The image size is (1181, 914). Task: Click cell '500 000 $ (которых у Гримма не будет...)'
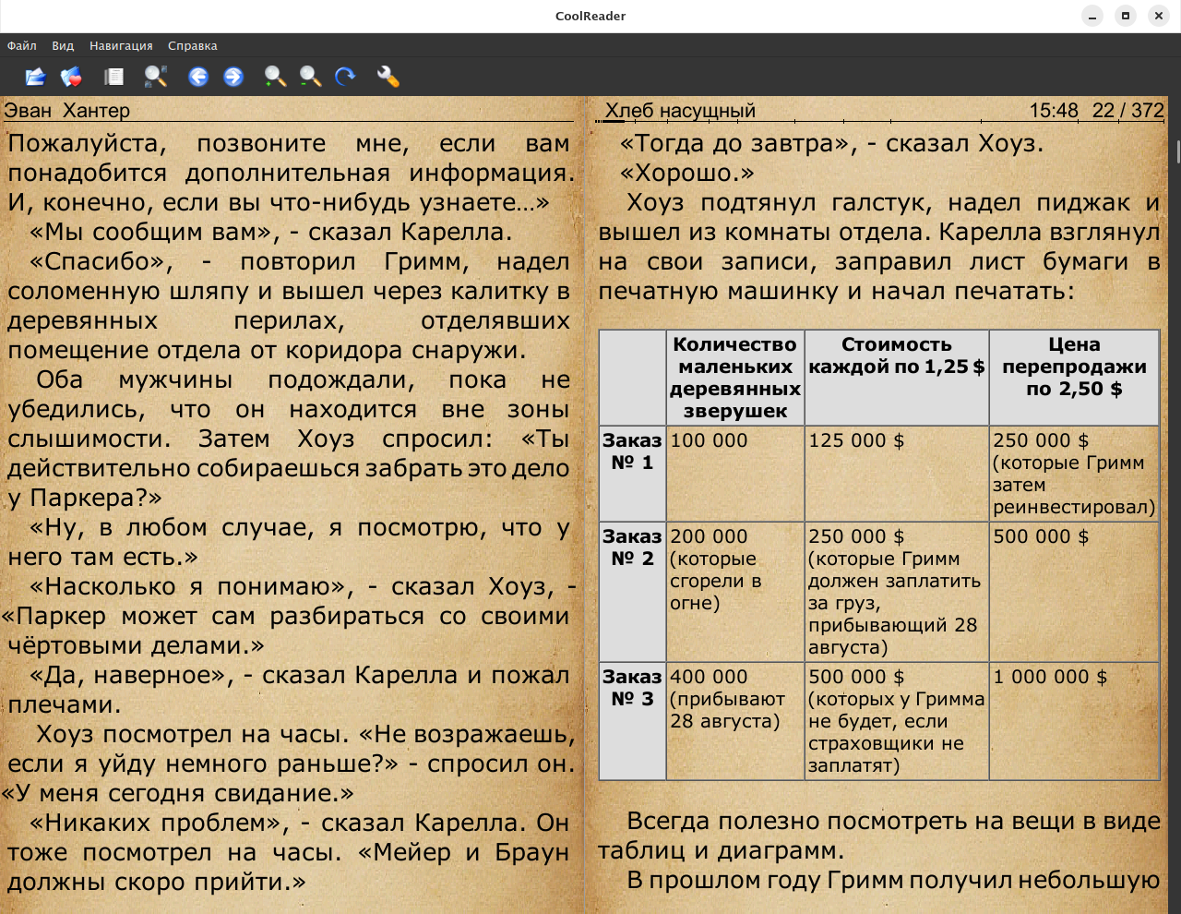point(897,721)
